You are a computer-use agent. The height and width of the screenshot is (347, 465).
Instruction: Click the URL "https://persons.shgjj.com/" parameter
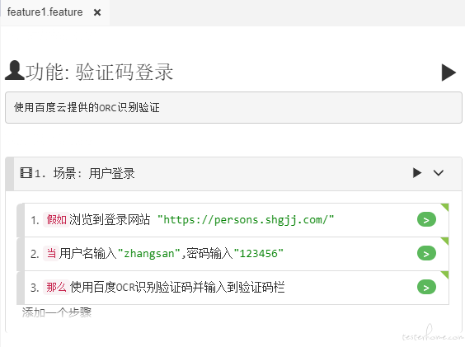pyautogui.click(x=246, y=220)
